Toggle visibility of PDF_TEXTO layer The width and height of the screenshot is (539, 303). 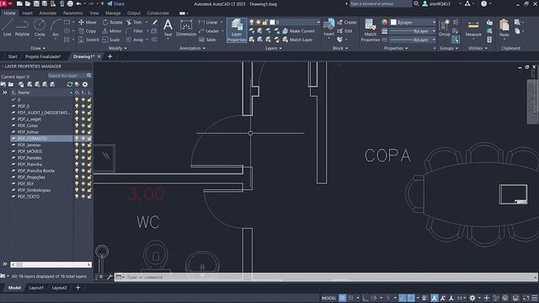[77, 197]
